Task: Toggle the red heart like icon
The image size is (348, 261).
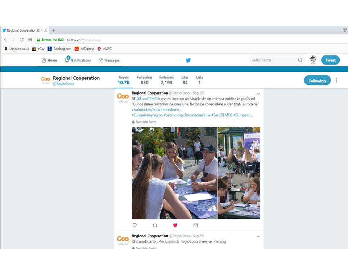Action: point(175,225)
